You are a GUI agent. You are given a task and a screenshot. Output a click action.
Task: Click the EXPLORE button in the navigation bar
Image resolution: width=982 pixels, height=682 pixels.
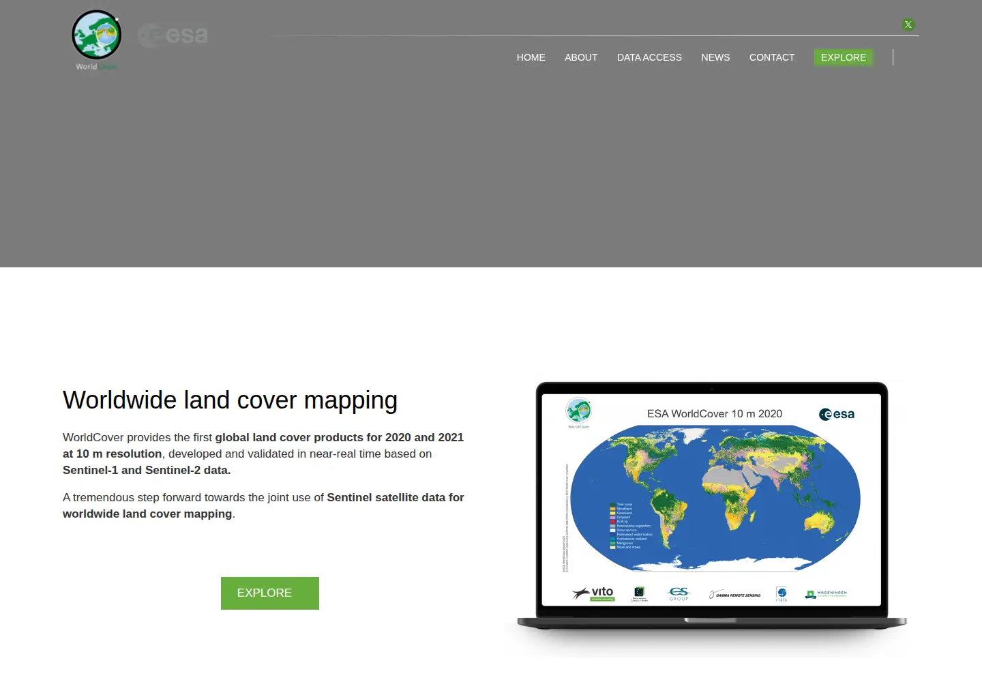[844, 57]
